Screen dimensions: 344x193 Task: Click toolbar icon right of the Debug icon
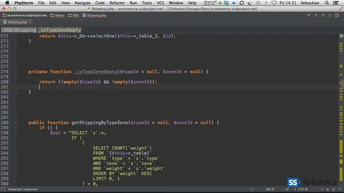[x=329, y=16]
